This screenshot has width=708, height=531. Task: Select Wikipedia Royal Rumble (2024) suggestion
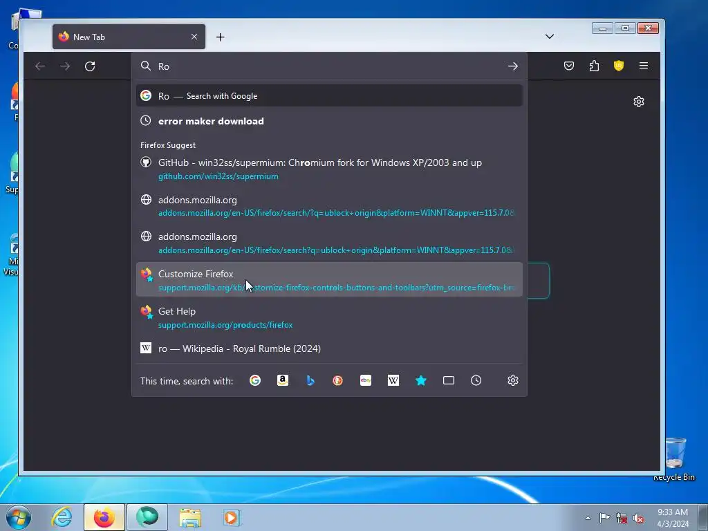329,348
